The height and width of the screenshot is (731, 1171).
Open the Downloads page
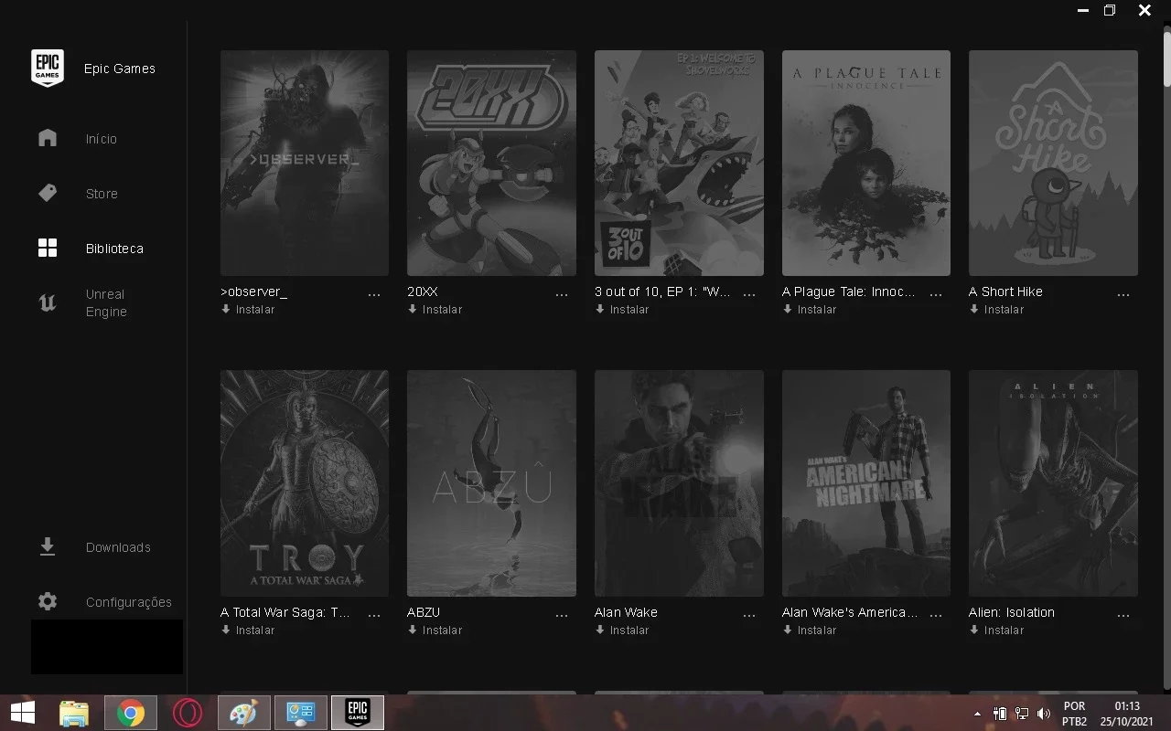coord(118,547)
